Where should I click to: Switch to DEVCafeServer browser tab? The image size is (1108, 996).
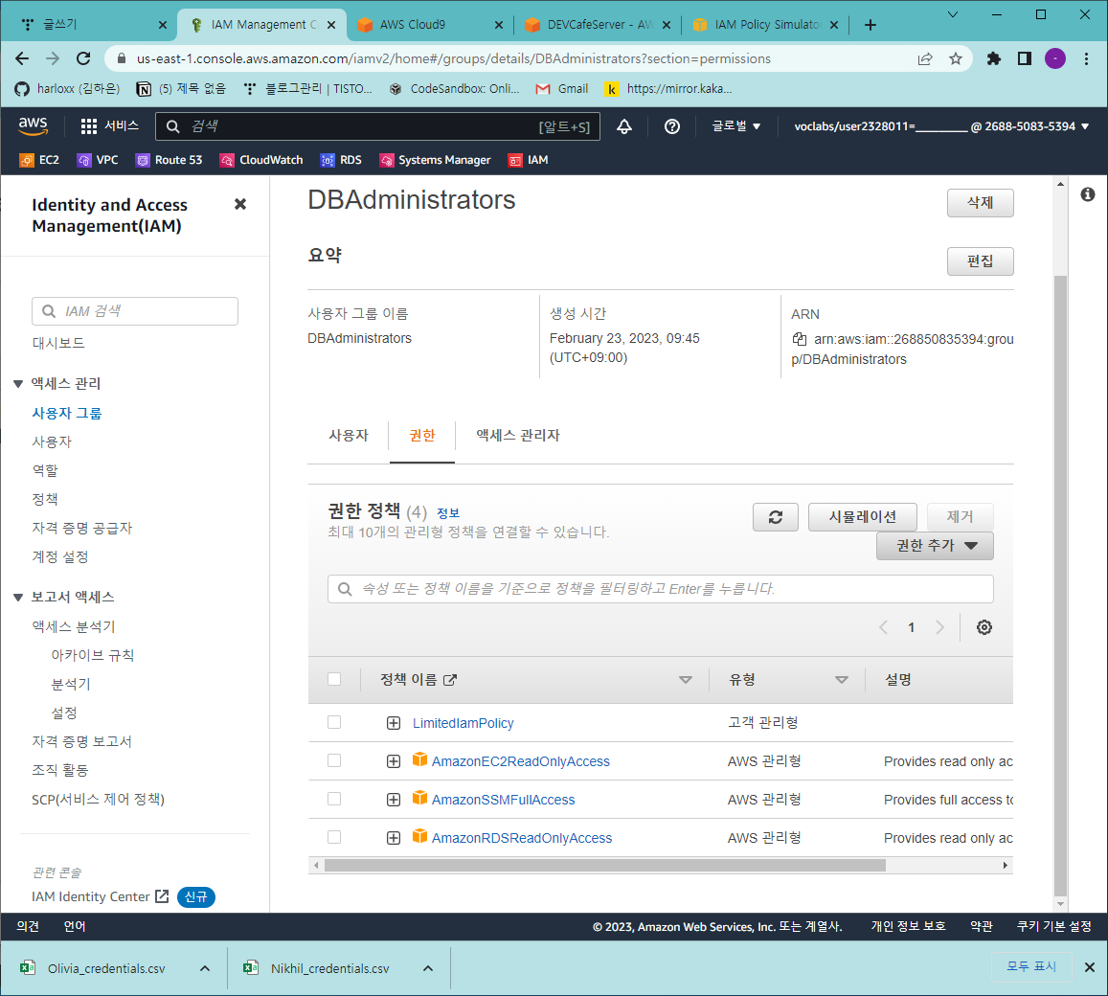[x=598, y=25]
